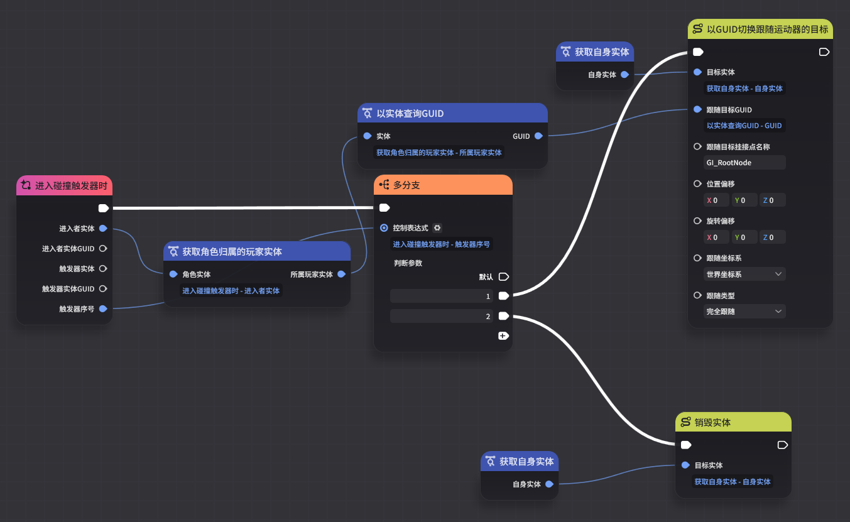The height and width of the screenshot is (522, 850).
Task: Toggle the 进入者实体GUID output pin
Action: (x=103, y=248)
